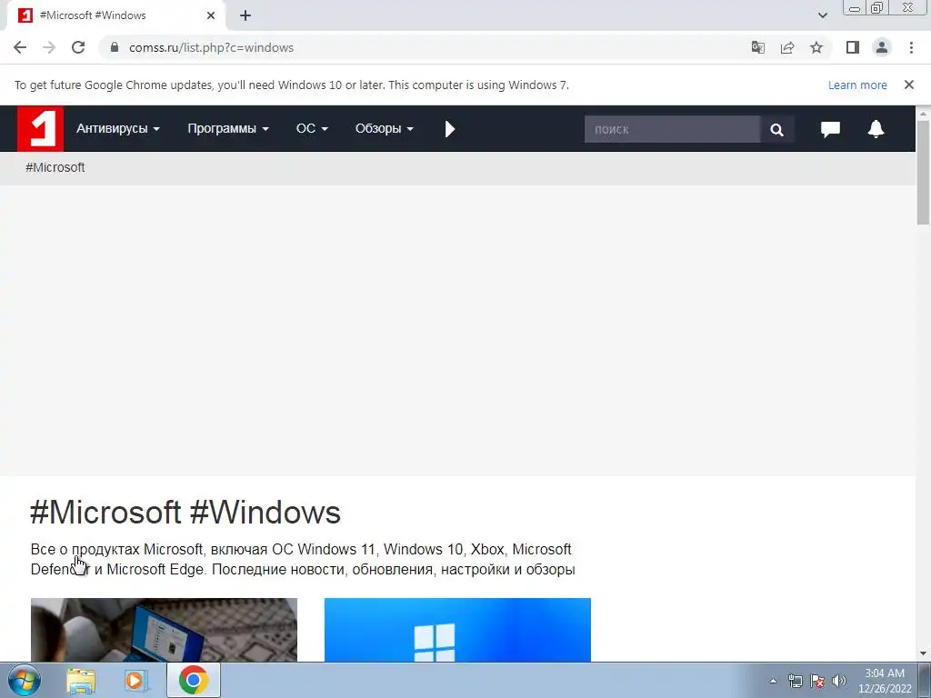Viewport: 931px width, 698px height.
Task: Select the #Microsoft #Windows tab
Action: (115, 15)
